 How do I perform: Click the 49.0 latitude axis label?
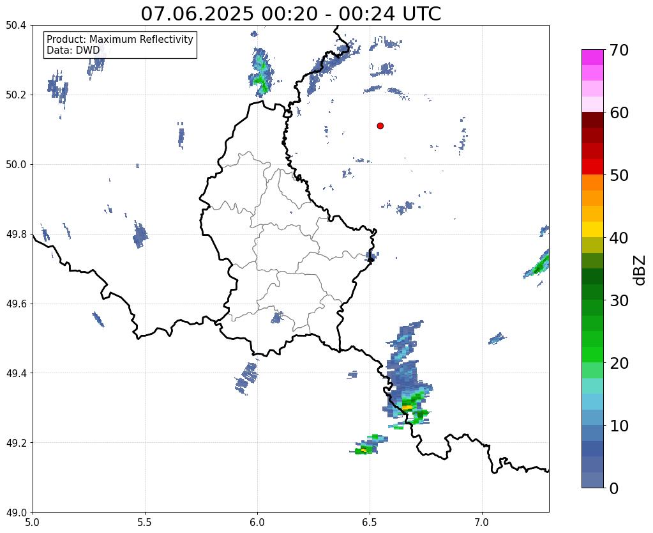(x=16, y=513)
